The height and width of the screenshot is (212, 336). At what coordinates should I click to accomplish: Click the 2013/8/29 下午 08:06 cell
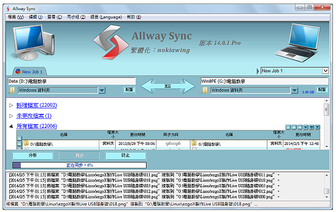(136, 143)
